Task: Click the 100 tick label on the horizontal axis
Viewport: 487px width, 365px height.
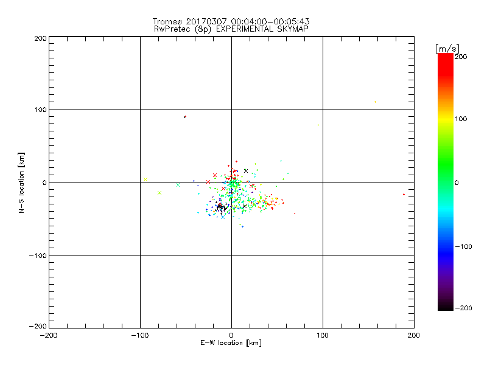Action: (323, 335)
